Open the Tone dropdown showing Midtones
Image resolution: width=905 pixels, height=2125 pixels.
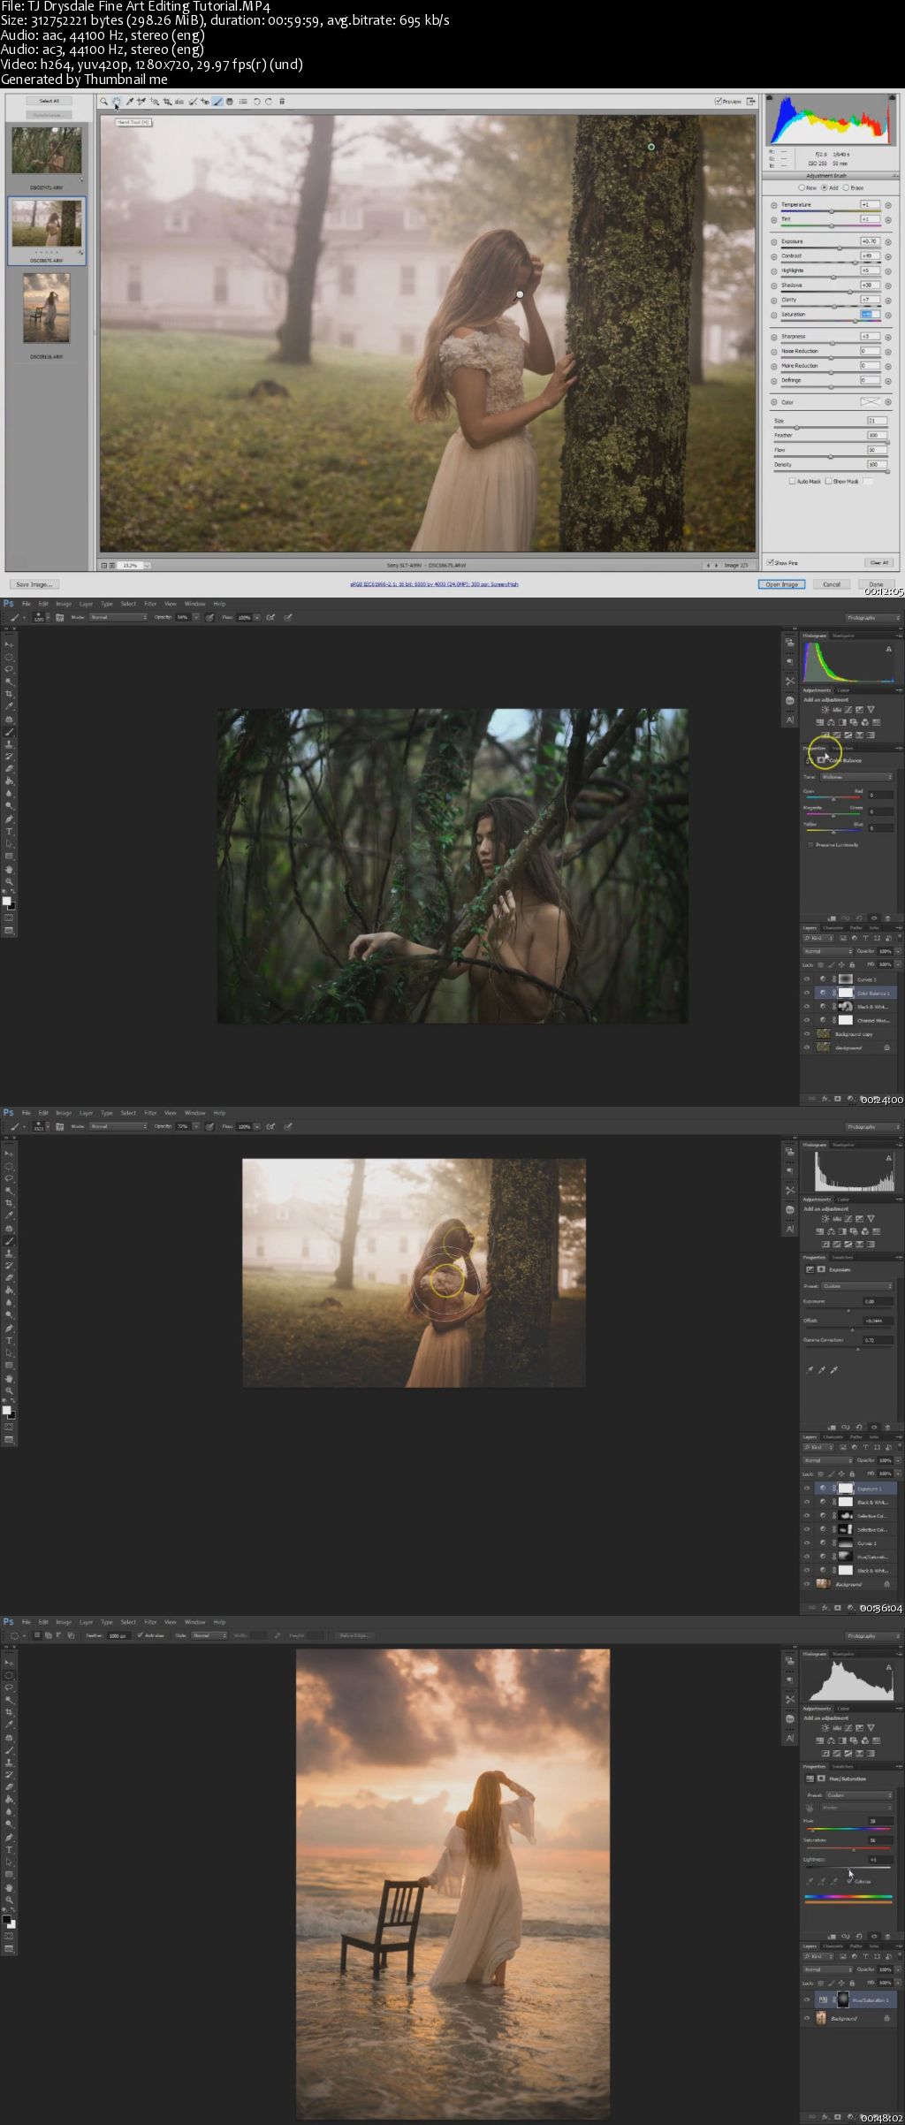pos(856,777)
